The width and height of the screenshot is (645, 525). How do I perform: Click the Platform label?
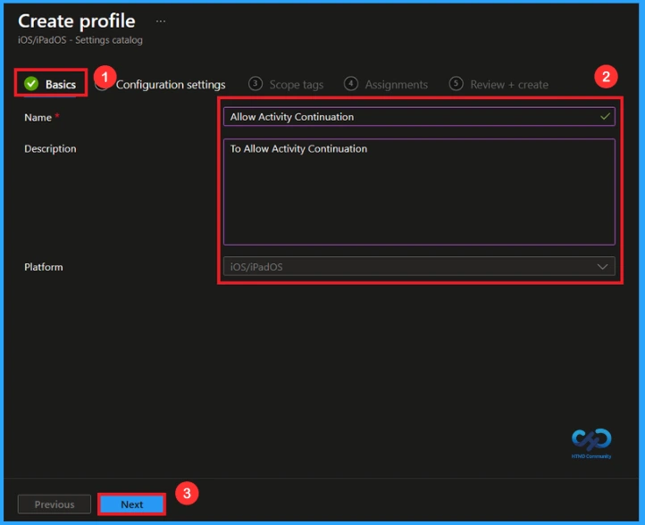pos(44,267)
